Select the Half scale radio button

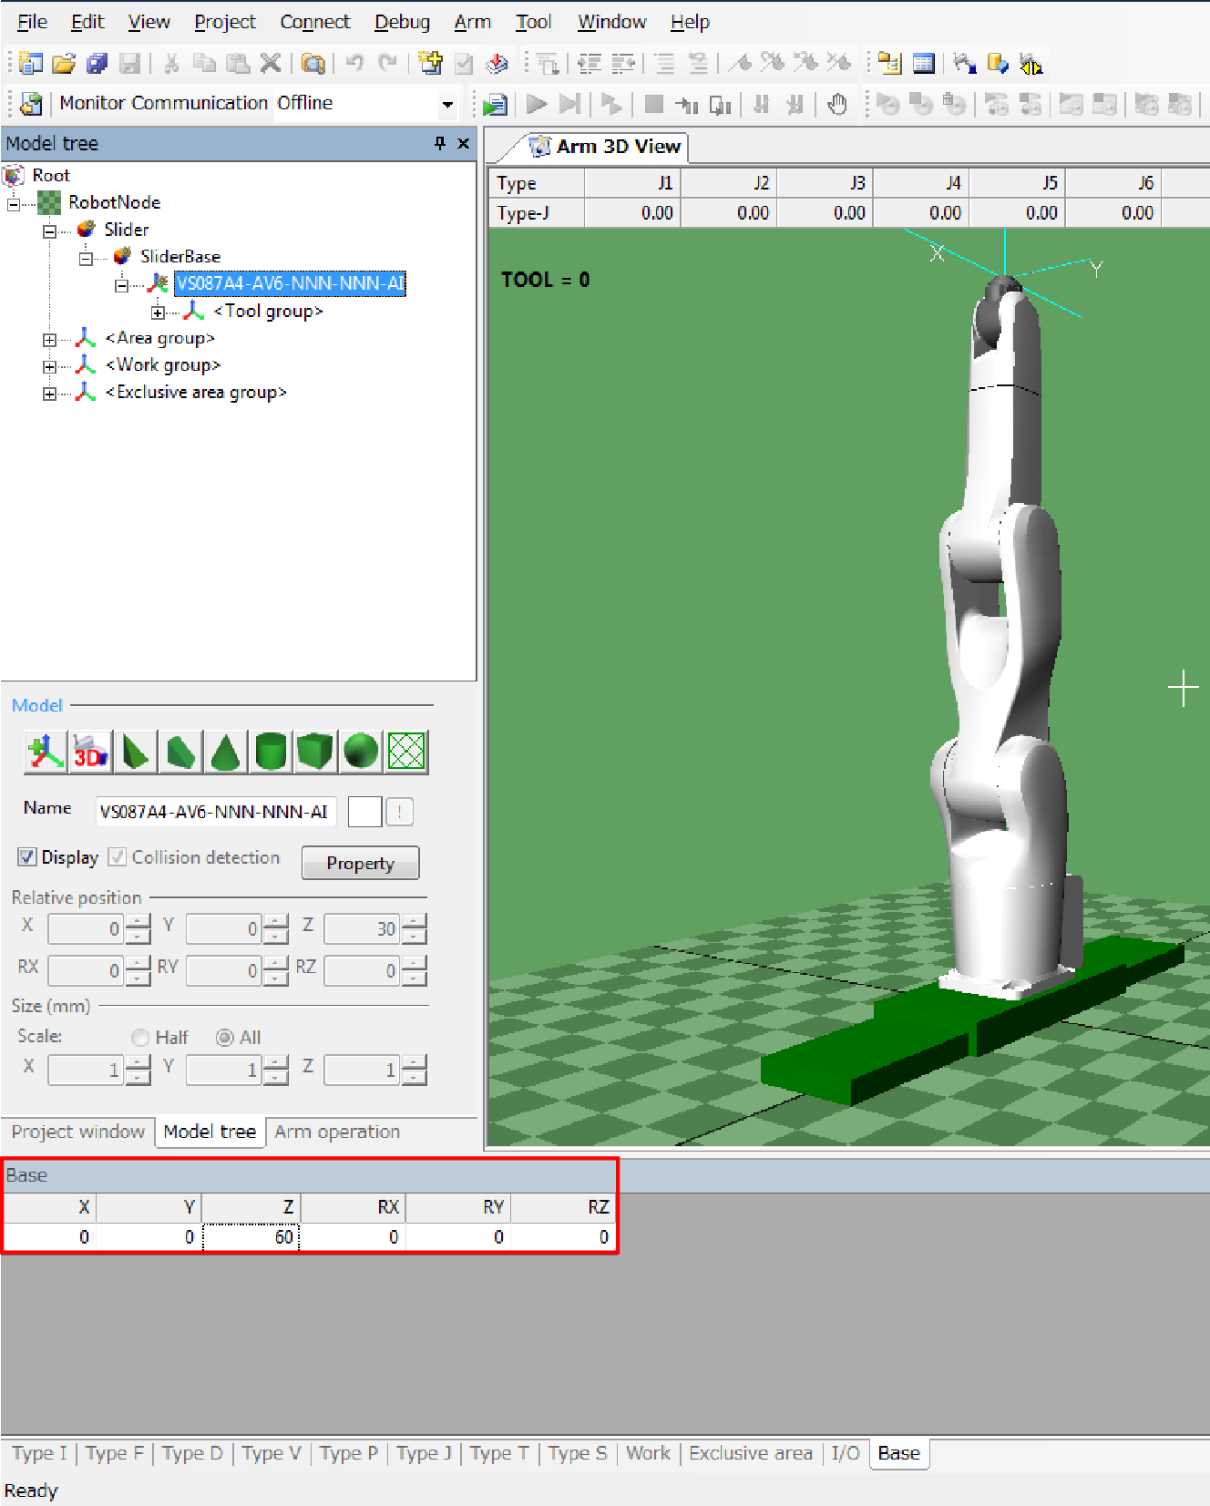tap(140, 1038)
